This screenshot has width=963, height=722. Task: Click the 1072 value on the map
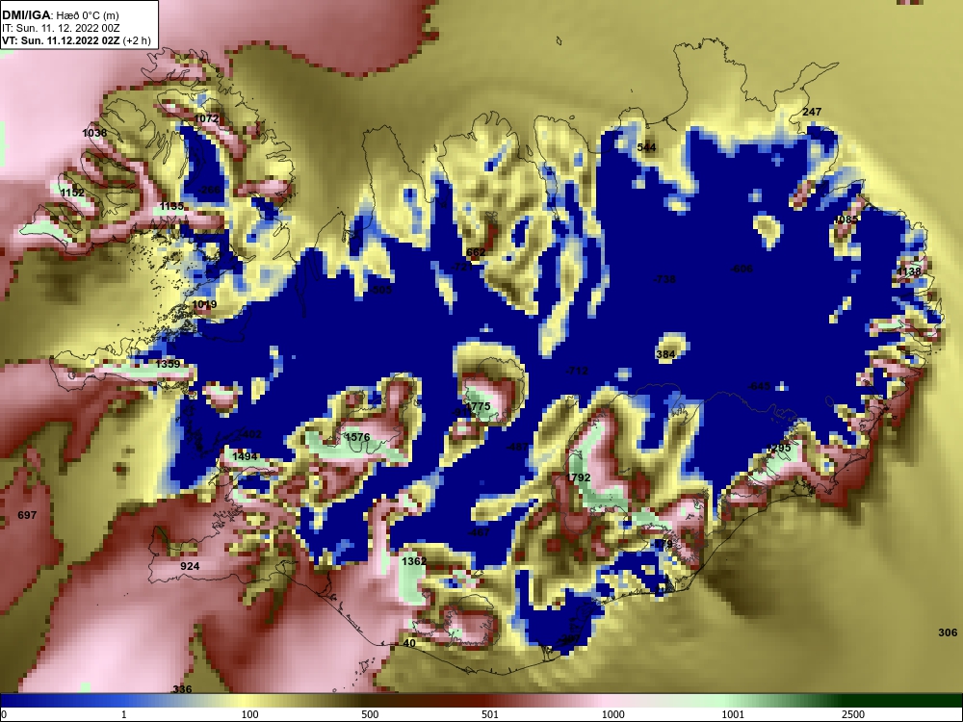pyautogui.click(x=206, y=118)
